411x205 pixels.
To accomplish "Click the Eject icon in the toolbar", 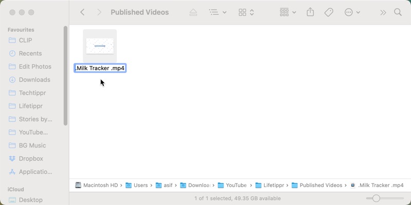I will (193, 12).
